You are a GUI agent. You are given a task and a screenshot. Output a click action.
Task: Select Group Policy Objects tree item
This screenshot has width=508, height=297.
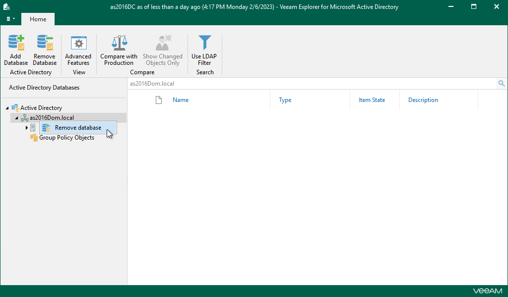coord(67,138)
